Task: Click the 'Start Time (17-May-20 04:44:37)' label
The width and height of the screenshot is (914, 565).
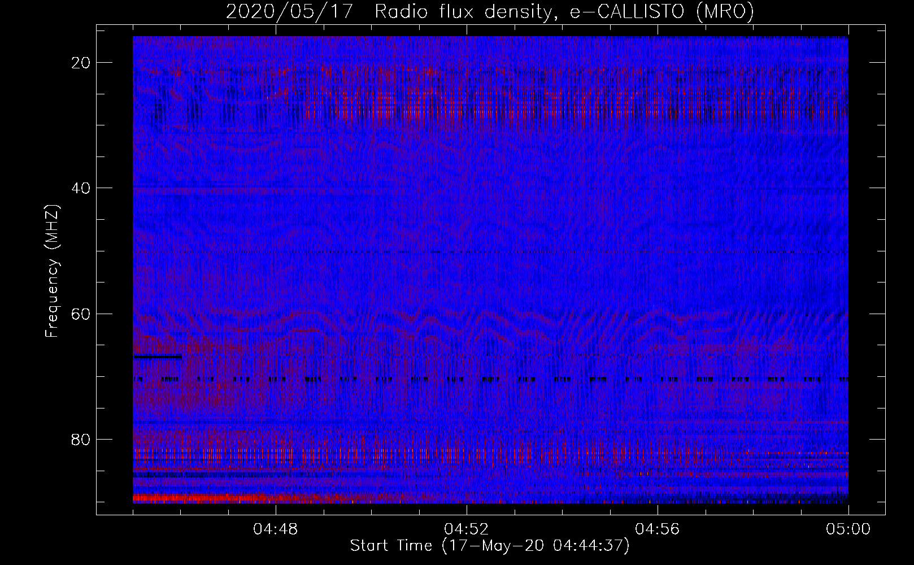Action: click(x=490, y=546)
